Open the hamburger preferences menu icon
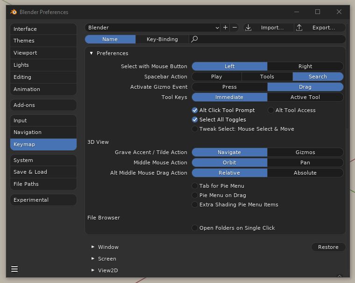 (x=14, y=269)
